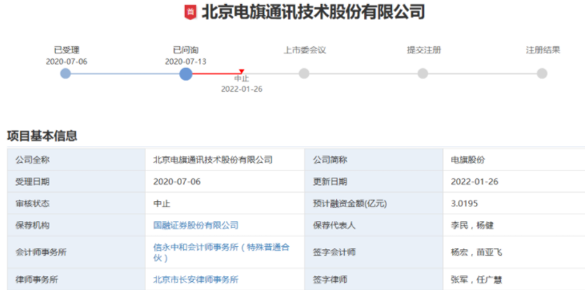Click the 注册结果 label above timeline
585x290 pixels.
pyautogui.click(x=543, y=50)
